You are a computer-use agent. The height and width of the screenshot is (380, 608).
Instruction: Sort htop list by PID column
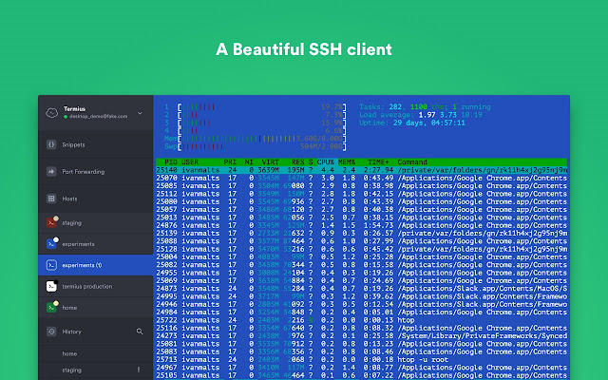pyautogui.click(x=171, y=162)
